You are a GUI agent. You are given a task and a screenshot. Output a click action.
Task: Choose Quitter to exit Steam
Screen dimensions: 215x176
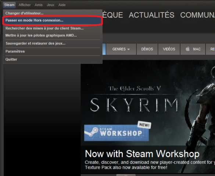(53, 59)
